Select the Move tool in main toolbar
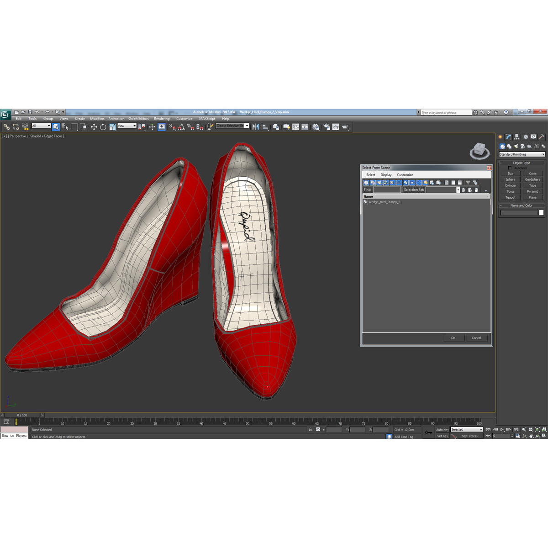The height and width of the screenshot is (548, 548). [x=94, y=127]
